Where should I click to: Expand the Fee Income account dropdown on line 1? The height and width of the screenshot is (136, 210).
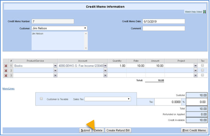105,66
